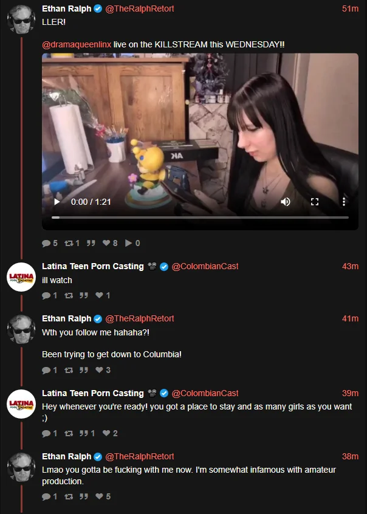Repost the 'Hey whenever you're ready' reply
Image resolution: width=367 pixels, height=514 pixels.
tap(69, 433)
